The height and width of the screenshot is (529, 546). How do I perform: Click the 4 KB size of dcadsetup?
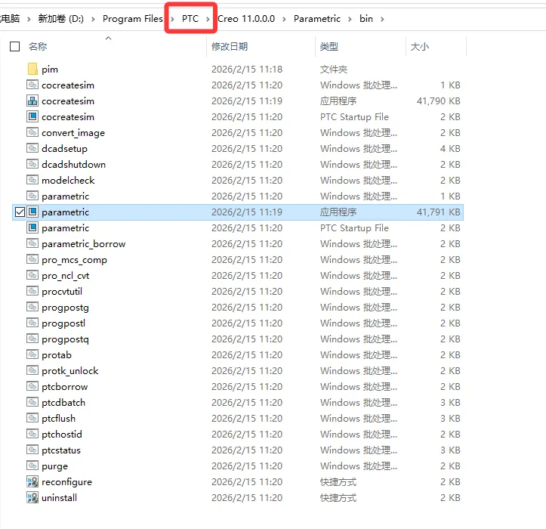[450, 148]
